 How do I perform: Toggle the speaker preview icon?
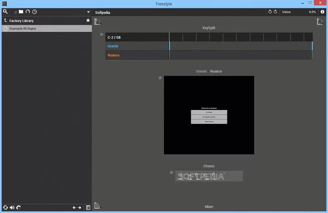tap(12, 208)
